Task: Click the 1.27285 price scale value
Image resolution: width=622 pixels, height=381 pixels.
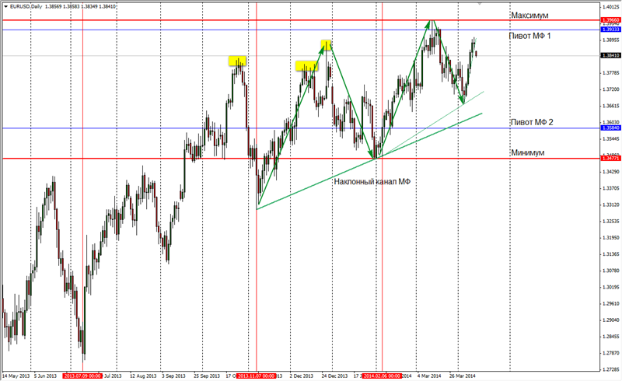Action: pos(611,369)
